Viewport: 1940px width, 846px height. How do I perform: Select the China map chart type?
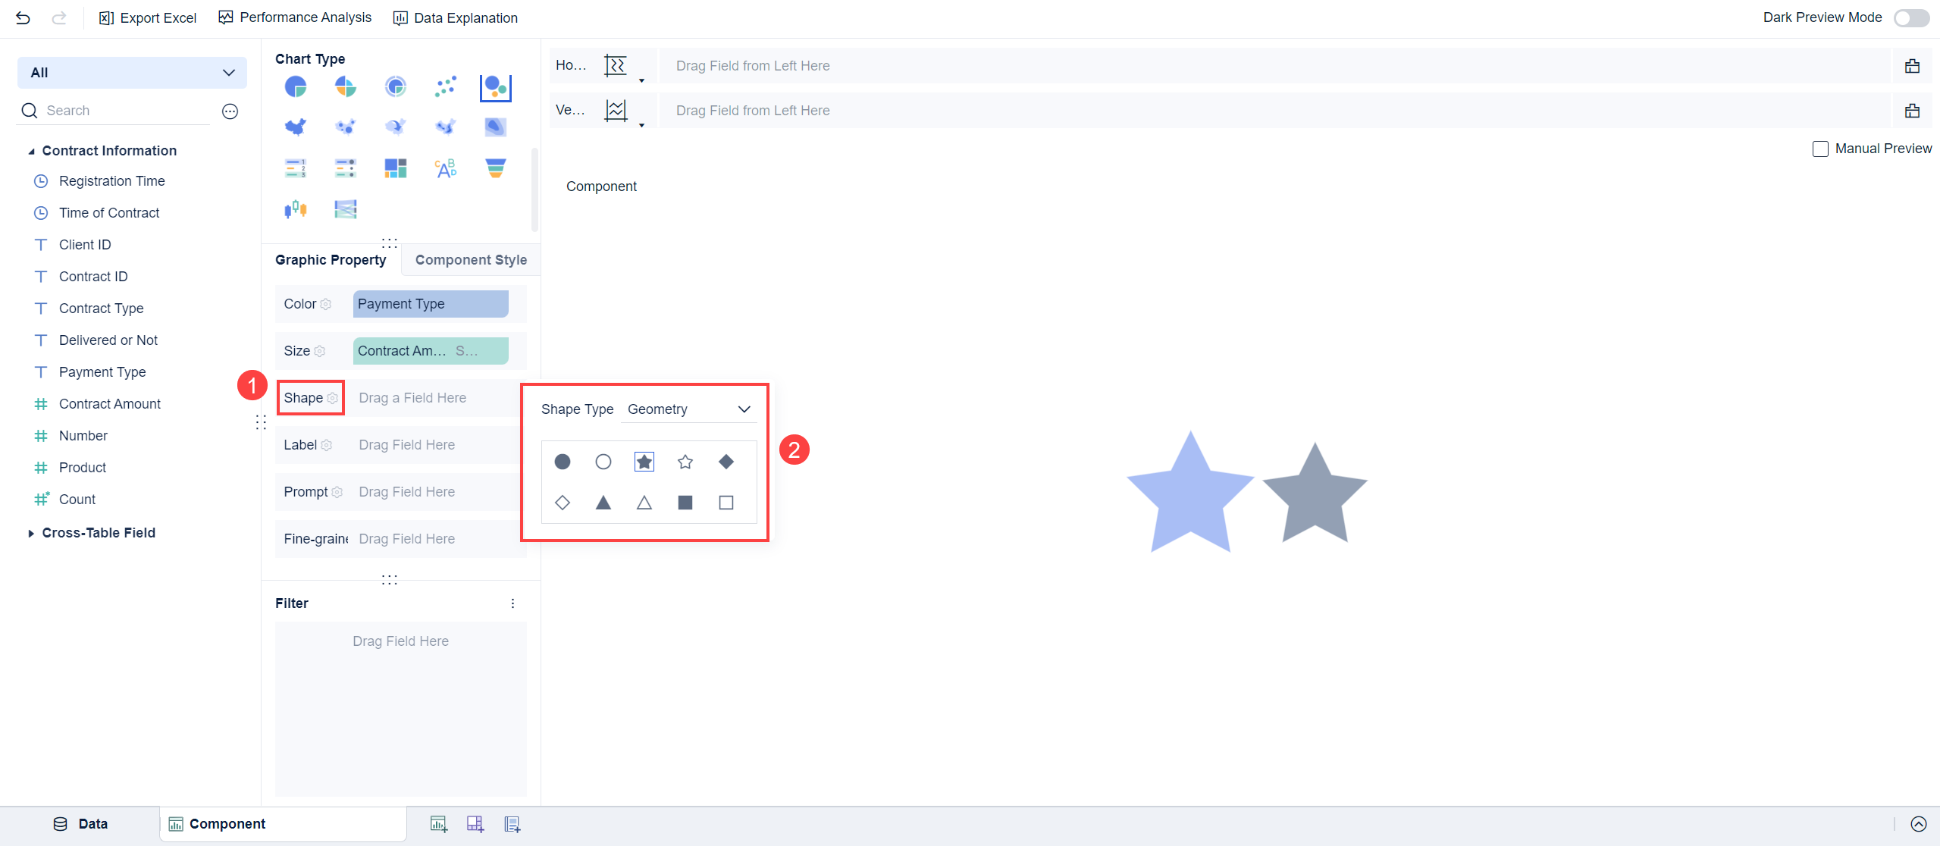click(295, 127)
